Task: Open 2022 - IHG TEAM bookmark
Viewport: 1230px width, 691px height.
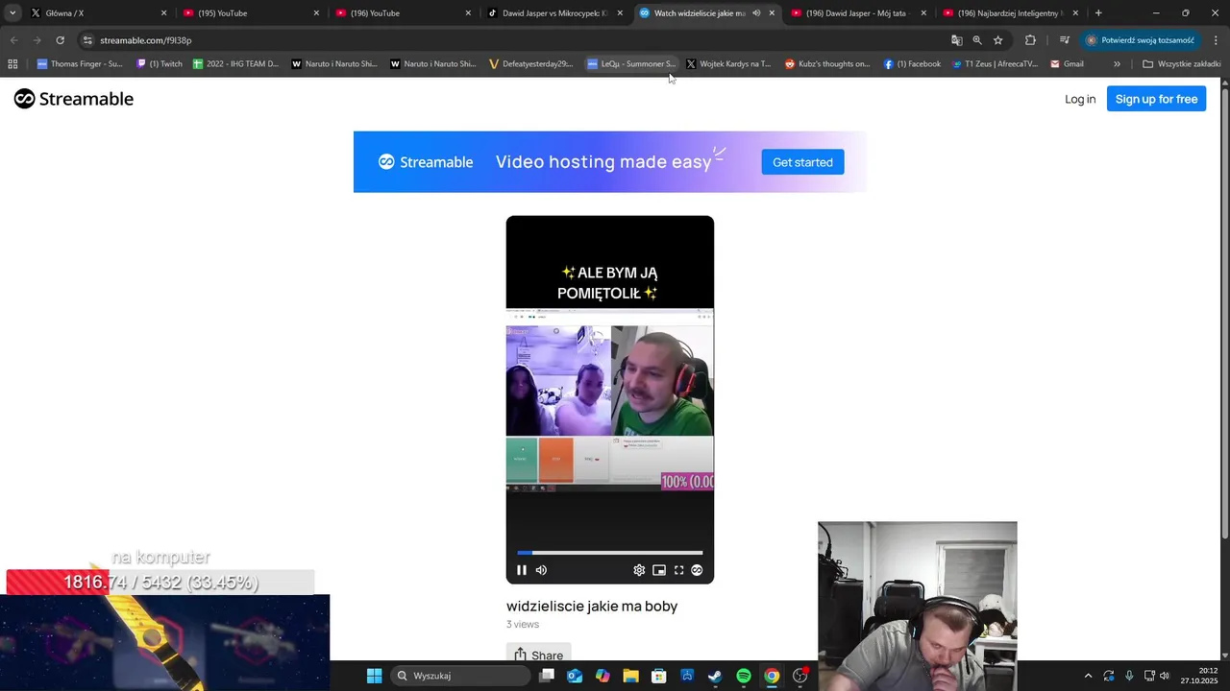Action: point(236,64)
